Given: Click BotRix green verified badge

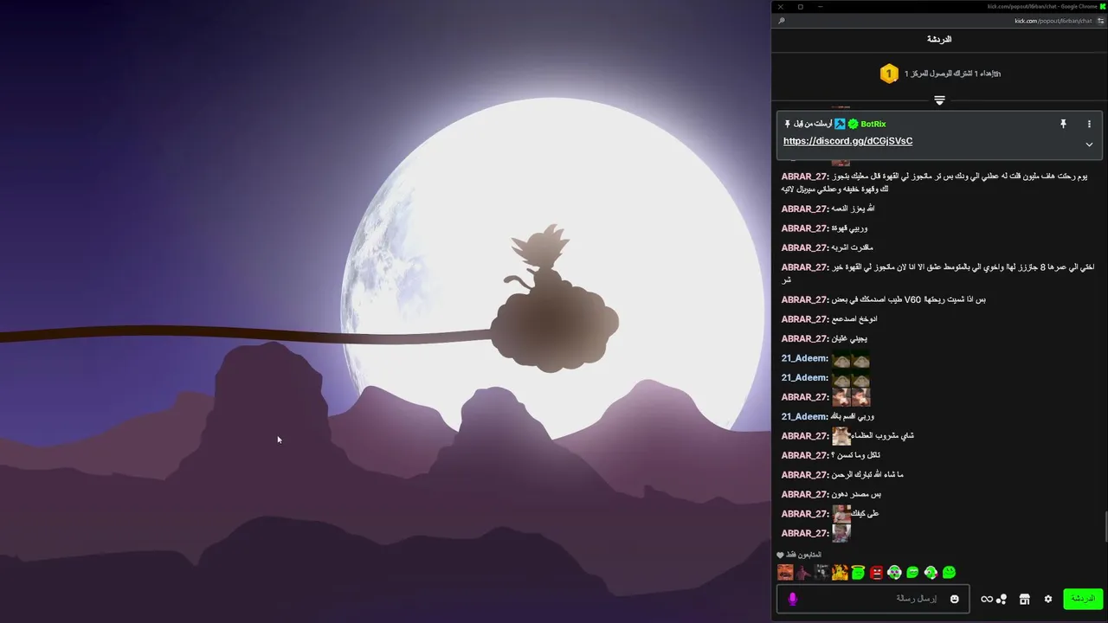Looking at the screenshot, I should click(853, 124).
